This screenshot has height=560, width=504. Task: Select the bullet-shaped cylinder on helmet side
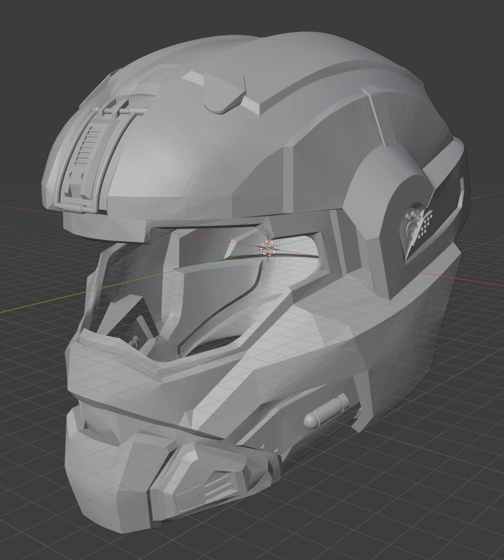326,411
